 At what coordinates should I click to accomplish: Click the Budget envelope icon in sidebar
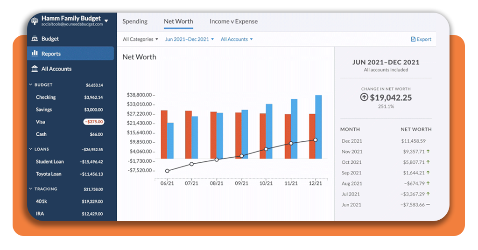tap(35, 39)
